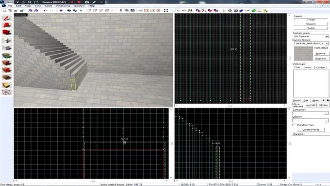Image resolution: width=330 pixels, height=186 pixels.
Task: Click the Copy icon in toolbar
Action: pos(126,10)
